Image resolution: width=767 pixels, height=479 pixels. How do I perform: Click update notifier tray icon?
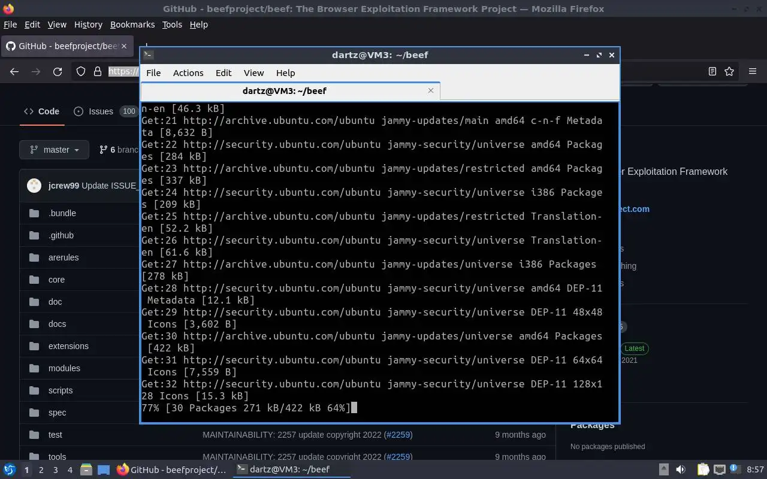pyautogui.click(x=735, y=469)
